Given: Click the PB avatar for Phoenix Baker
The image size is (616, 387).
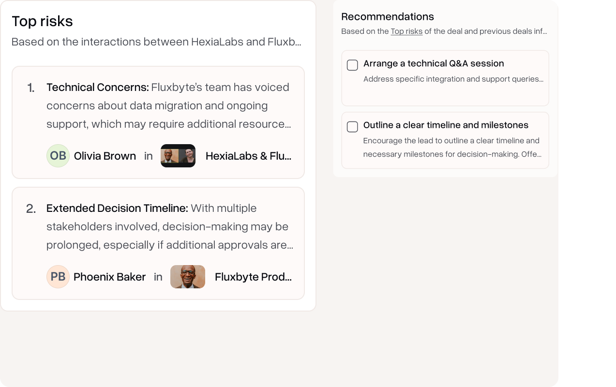Looking at the screenshot, I should point(58,277).
